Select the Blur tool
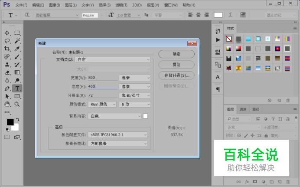Image resolution: width=300 pixels, height=187 pixels. click(7, 80)
